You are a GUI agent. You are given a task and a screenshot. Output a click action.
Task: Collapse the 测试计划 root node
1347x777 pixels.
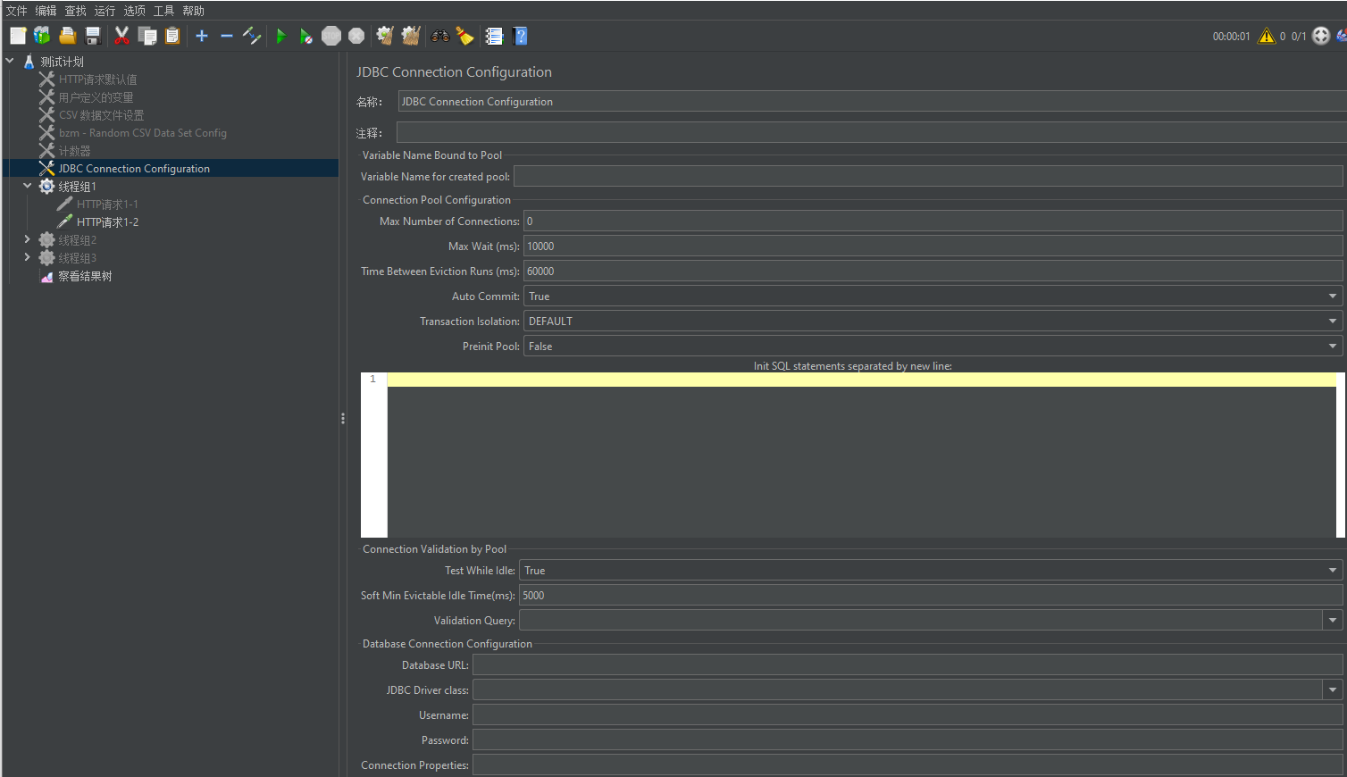point(10,61)
